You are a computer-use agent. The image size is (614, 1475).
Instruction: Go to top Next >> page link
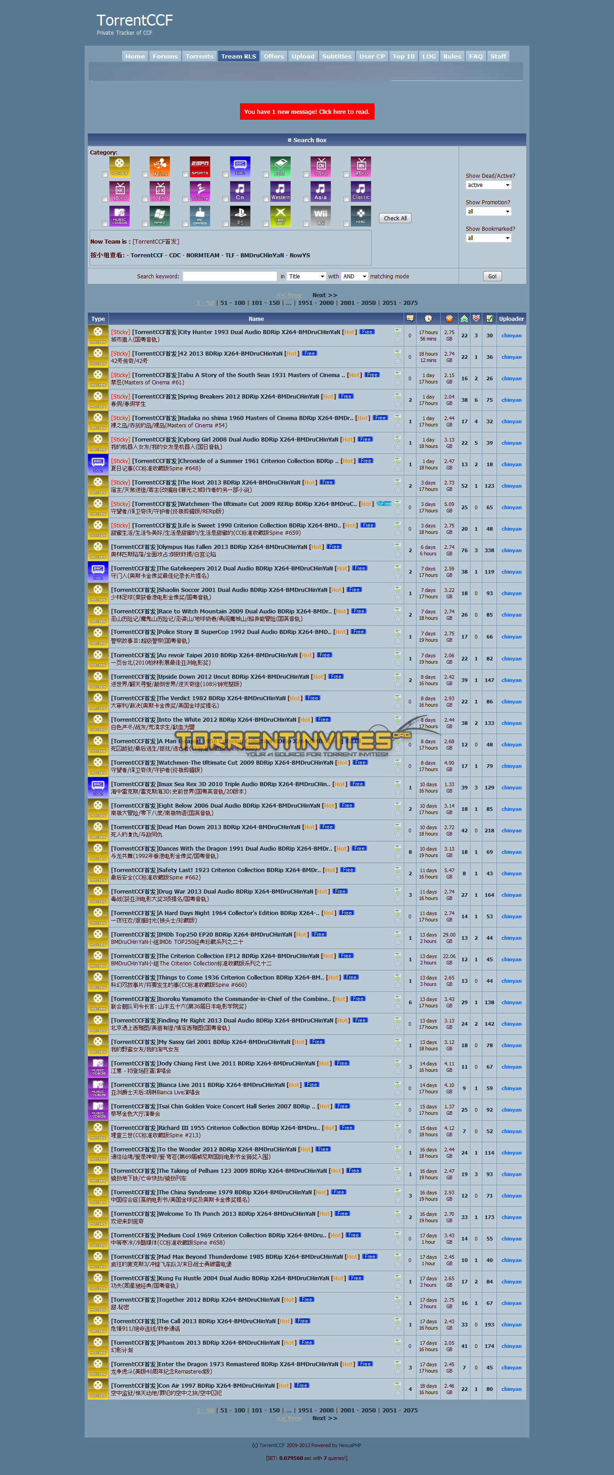[325, 295]
